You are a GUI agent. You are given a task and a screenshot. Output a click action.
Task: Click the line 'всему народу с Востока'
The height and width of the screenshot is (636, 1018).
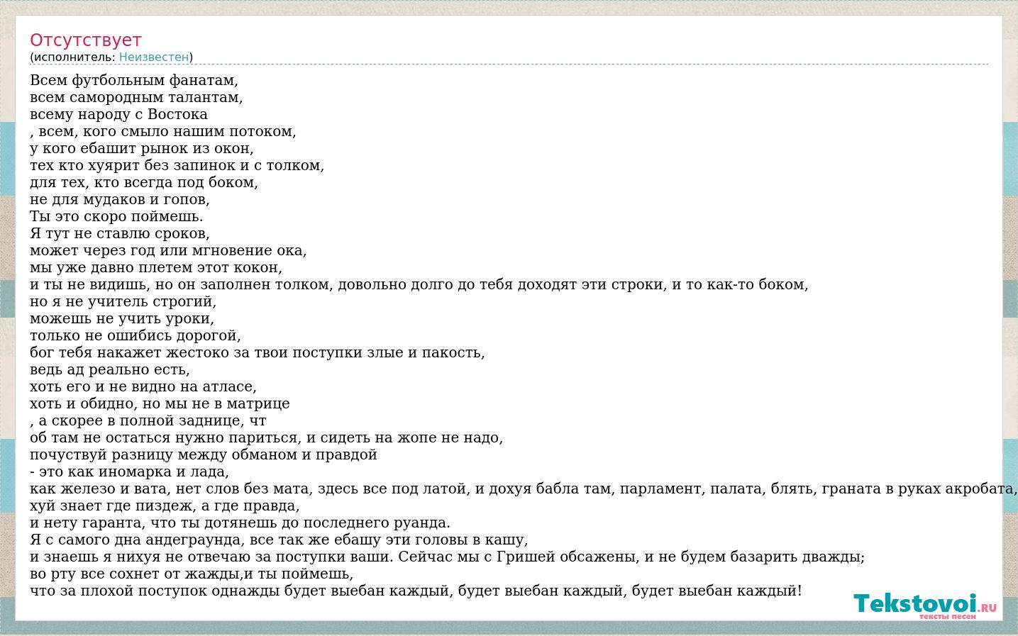(x=118, y=114)
